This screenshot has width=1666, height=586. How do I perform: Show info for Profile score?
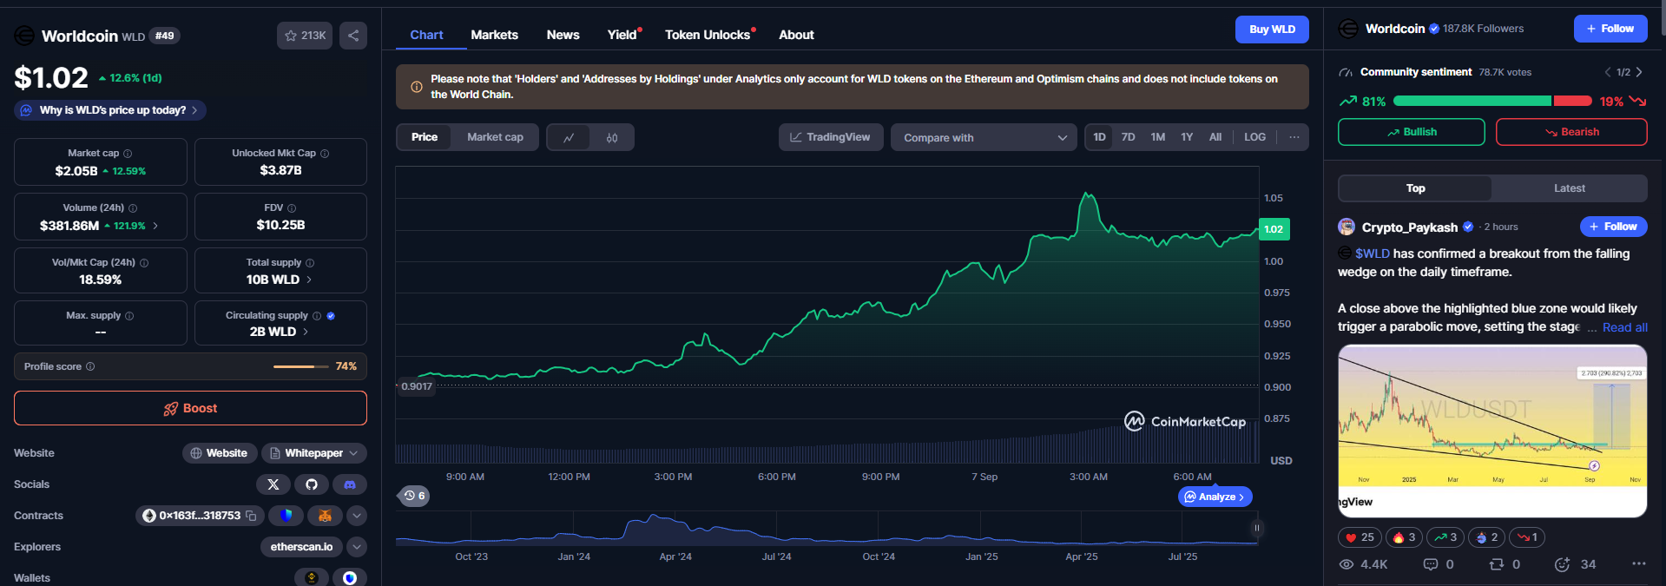[90, 366]
